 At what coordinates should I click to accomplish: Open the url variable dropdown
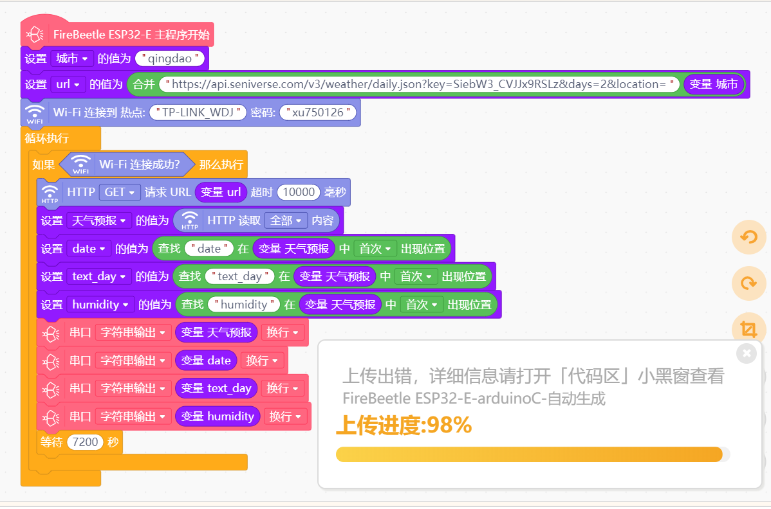tap(68, 84)
